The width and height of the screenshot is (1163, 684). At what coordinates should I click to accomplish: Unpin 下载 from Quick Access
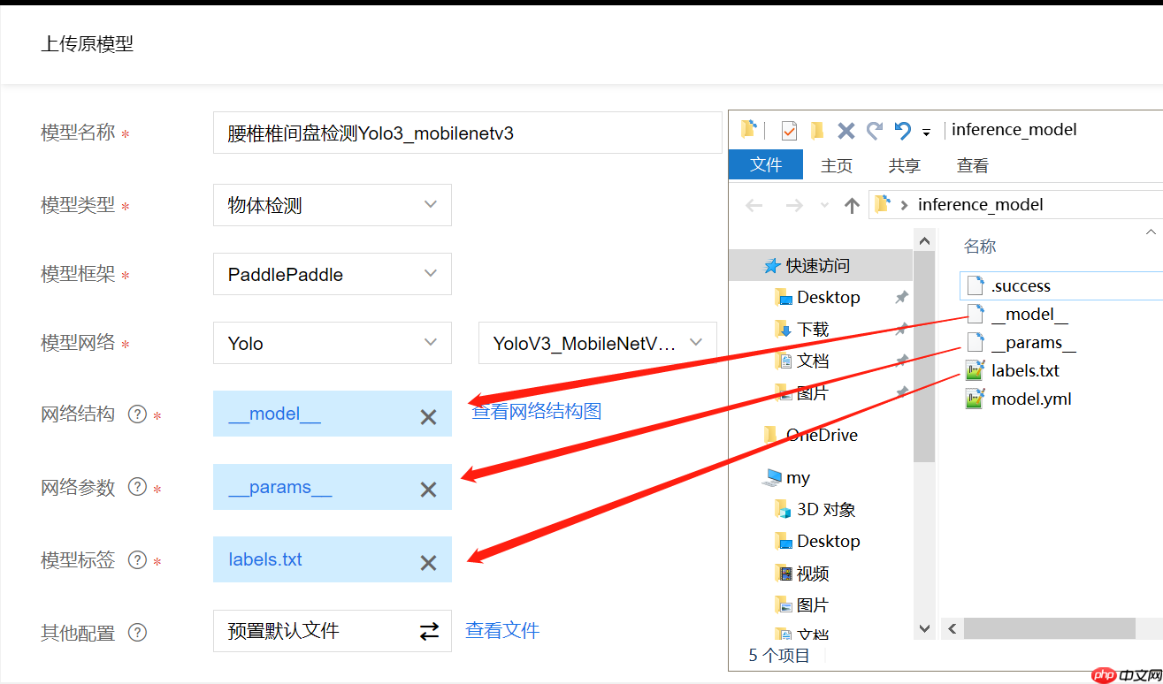[x=900, y=328]
